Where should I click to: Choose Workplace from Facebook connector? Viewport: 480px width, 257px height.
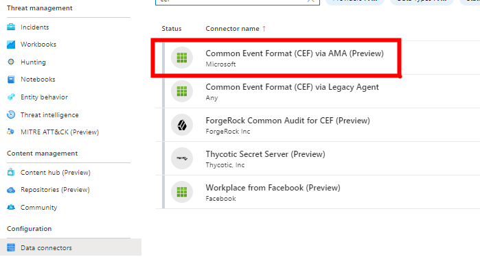coord(317,192)
